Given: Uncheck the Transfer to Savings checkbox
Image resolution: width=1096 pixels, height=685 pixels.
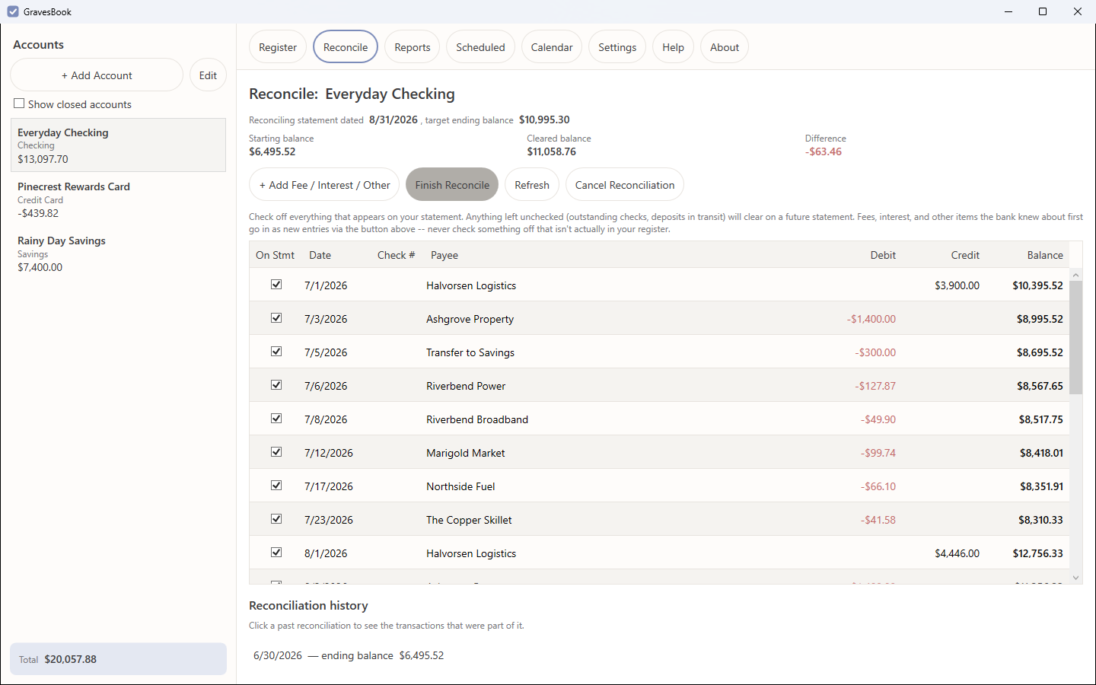Looking at the screenshot, I should pos(276,352).
